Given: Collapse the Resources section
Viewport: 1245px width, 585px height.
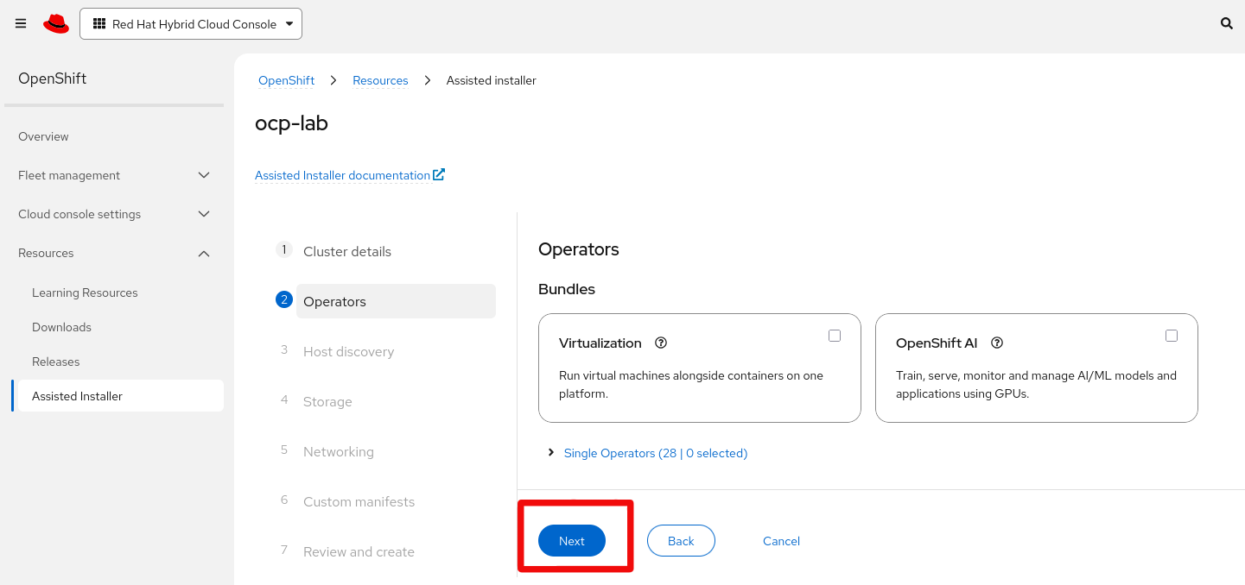Looking at the screenshot, I should pos(114,253).
